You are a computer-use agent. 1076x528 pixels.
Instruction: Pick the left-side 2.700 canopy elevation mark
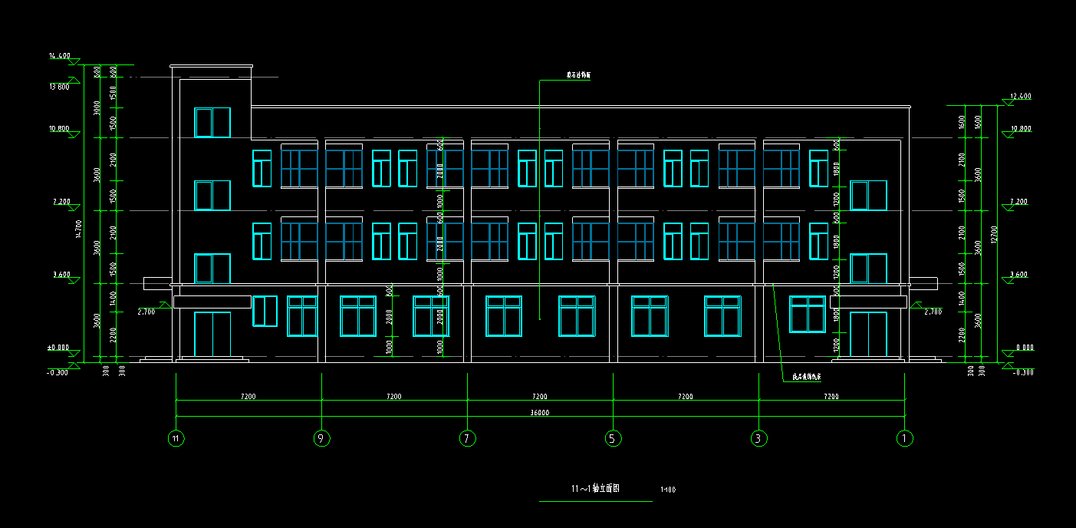[x=146, y=312]
